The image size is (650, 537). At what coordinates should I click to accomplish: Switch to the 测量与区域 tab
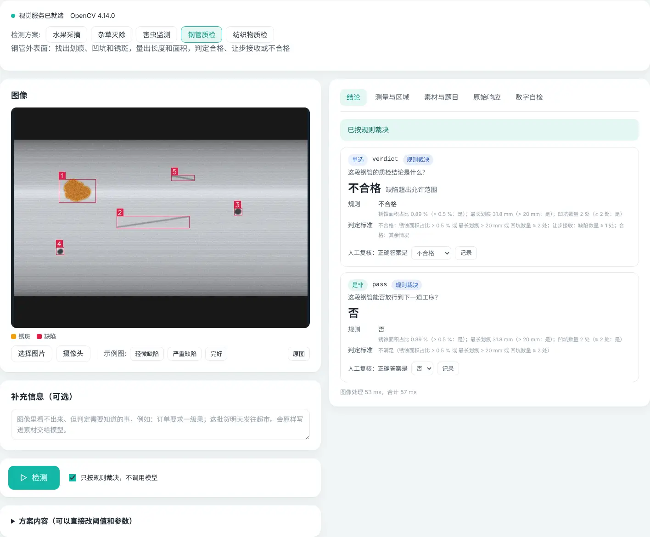[392, 97]
